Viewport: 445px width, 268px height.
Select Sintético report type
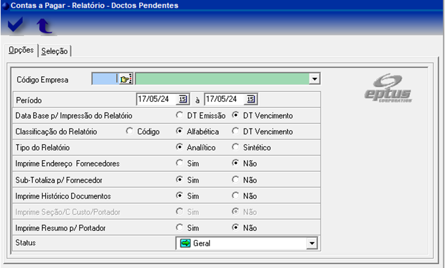(x=236, y=148)
